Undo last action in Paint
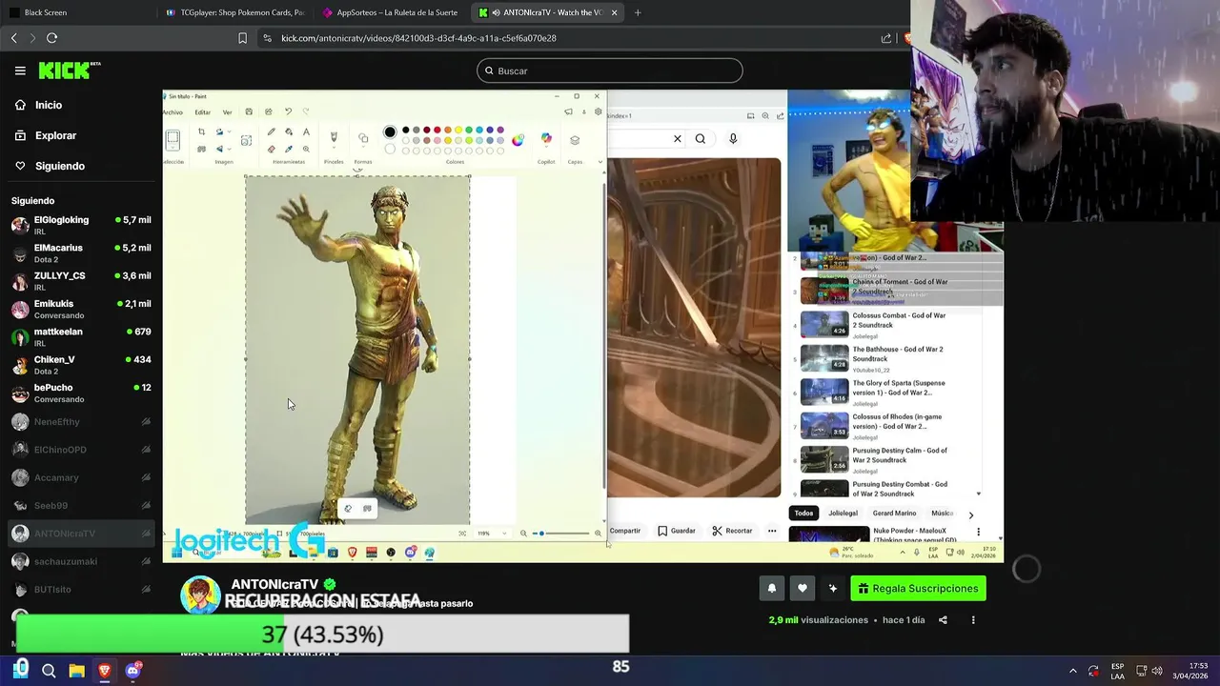The height and width of the screenshot is (686, 1220). click(x=288, y=111)
